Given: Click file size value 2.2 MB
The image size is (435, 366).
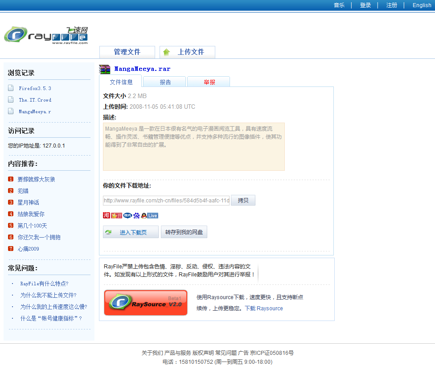Looking at the screenshot, I should point(137,96).
